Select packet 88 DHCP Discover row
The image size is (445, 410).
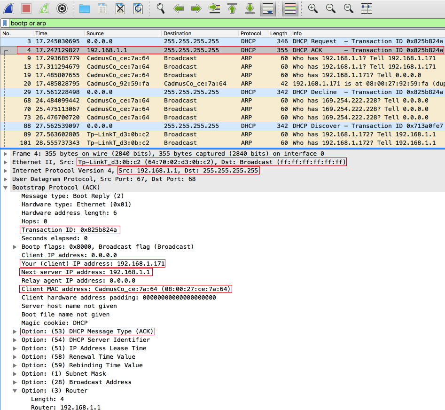click(x=223, y=126)
